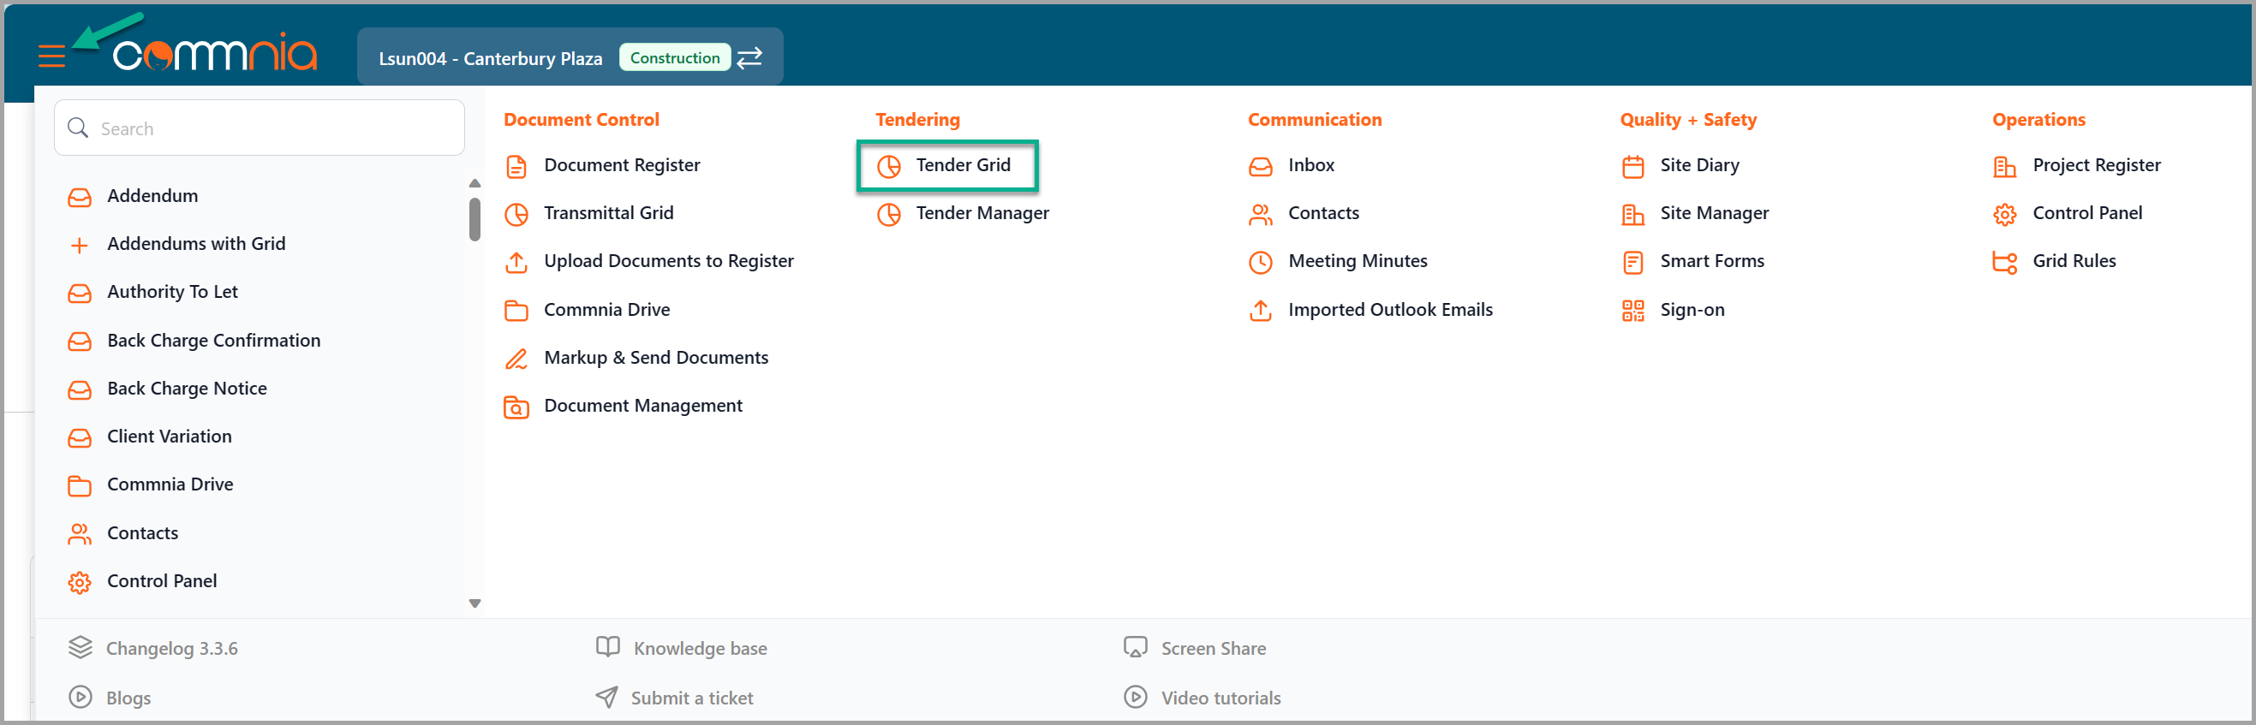2256x725 pixels.
Task: Click the inbox icon beside Back Charge Confirmation
Action: tap(80, 342)
